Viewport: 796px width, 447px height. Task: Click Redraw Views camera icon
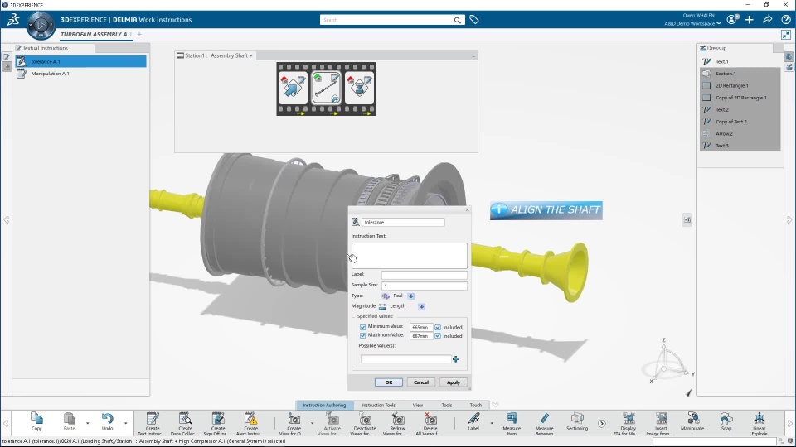click(x=397, y=419)
